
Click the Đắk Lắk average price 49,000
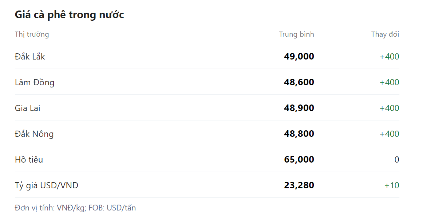tap(299, 57)
